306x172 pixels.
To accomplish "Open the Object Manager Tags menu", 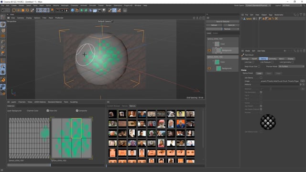I will pyautogui.click(x=270, y=15).
